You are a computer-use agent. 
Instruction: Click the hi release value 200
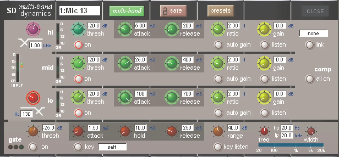(187, 26)
